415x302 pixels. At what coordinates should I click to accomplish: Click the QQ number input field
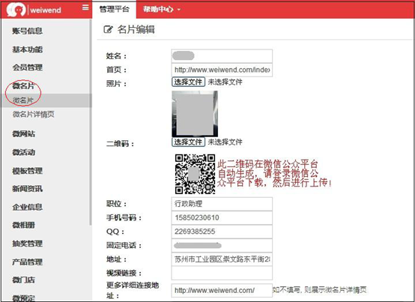[x=222, y=232]
